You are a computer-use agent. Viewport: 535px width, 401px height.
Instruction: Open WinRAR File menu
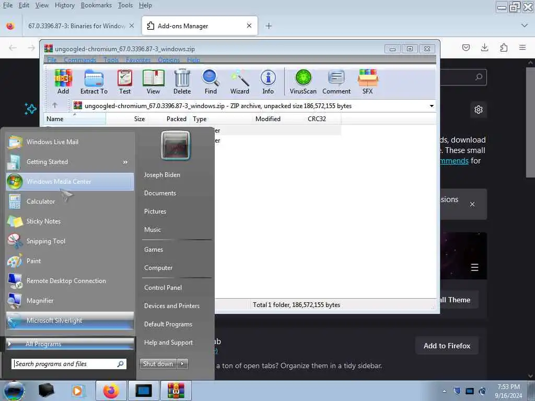52,60
